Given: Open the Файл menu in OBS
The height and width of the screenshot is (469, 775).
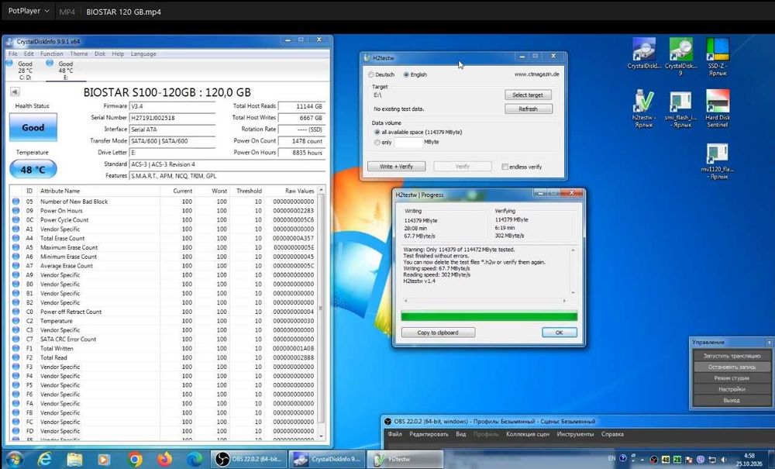Looking at the screenshot, I should pos(394,434).
